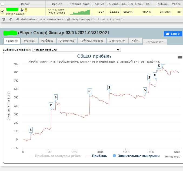Open the chart hamburger menu
The height and width of the screenshot is (171, 183).
180,57
